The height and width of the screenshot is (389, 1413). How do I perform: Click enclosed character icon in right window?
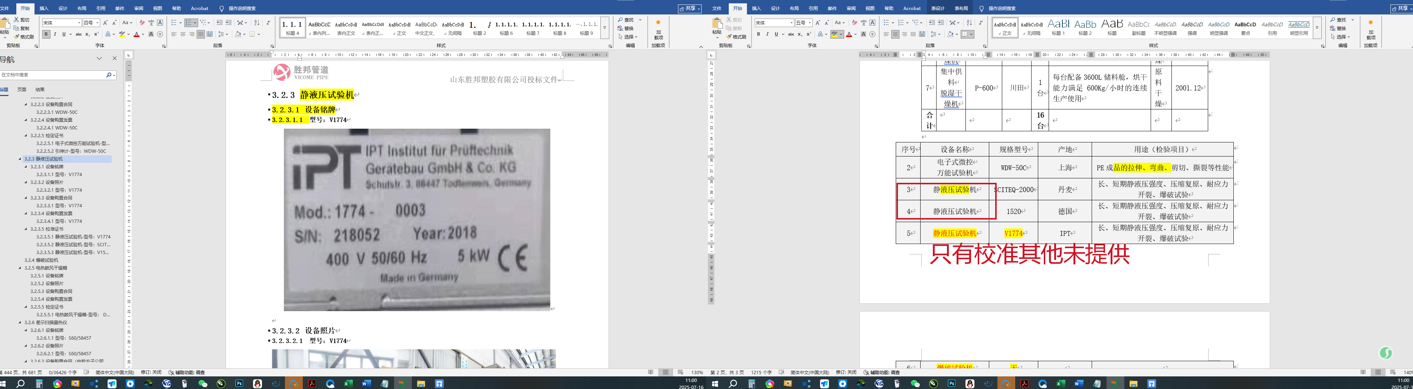[x=873, y=34]
